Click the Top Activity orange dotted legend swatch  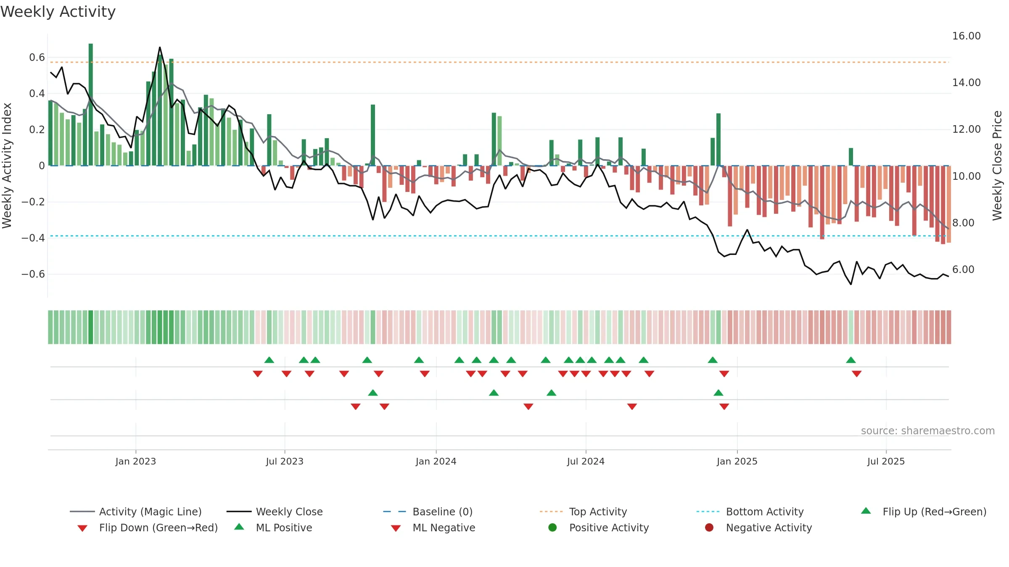(x=551, y=512)
